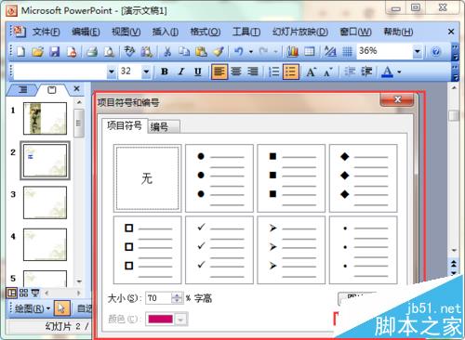Choose the 无 (none) bullet option
The height and width of the screenshot is (340, 465).
pos(147,178)
